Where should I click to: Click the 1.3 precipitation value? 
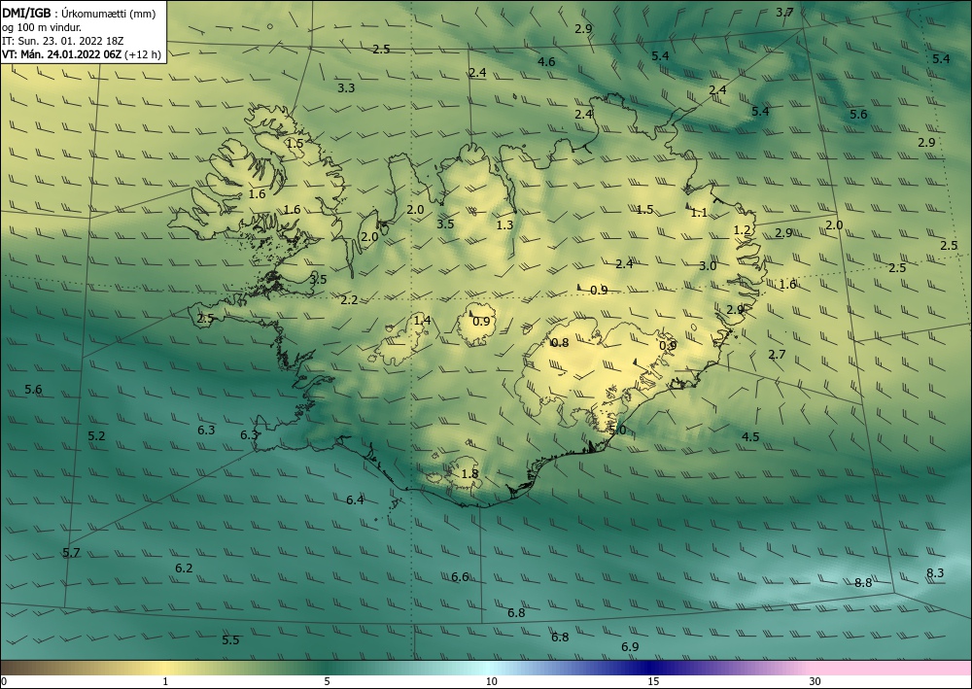tap(505, 224)
